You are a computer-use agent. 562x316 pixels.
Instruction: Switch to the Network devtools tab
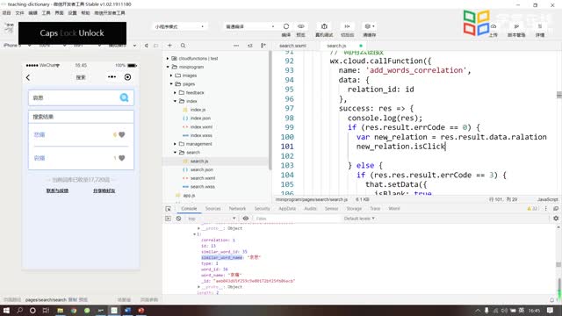point(237,209)
